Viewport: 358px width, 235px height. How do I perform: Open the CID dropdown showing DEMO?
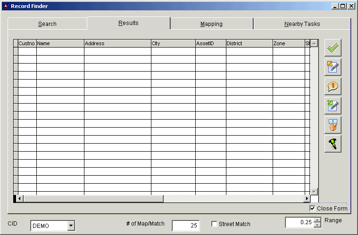[x=71, y=226]
